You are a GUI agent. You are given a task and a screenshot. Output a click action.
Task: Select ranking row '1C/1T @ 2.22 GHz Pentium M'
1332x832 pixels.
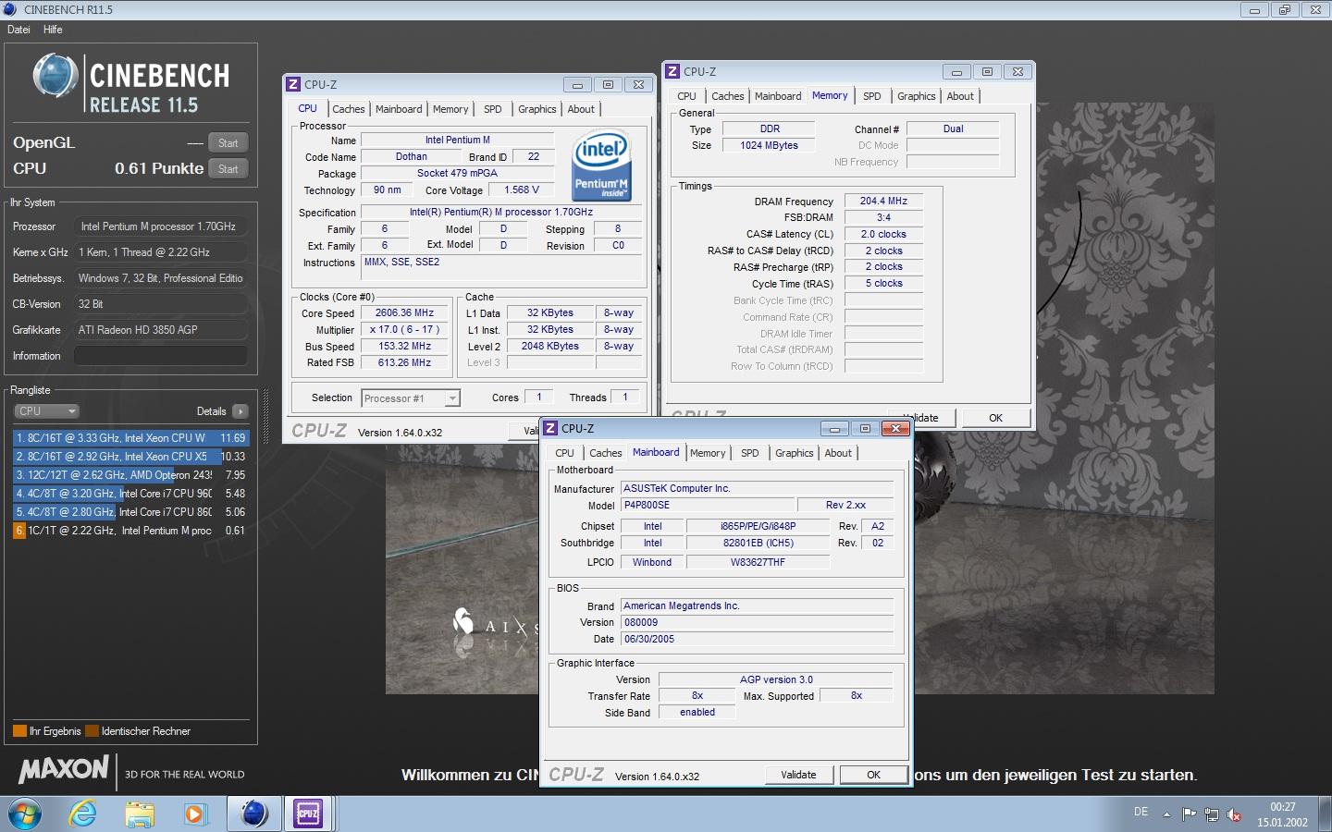[x=130, y=531]
